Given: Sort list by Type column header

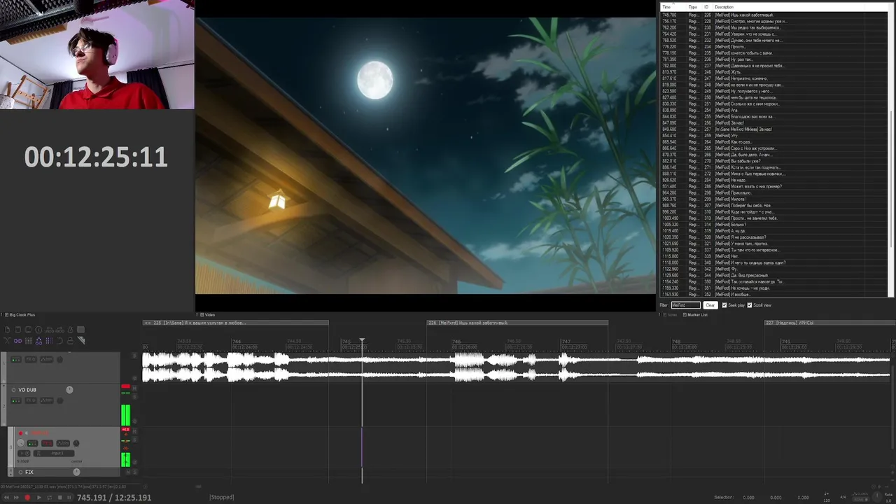Looking at the screenshot, I should tap(692, 7).
